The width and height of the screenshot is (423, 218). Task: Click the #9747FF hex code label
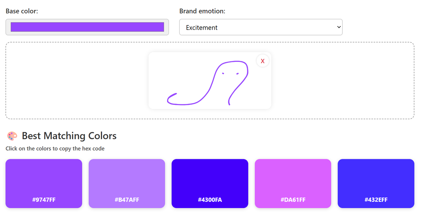point(44,200)
